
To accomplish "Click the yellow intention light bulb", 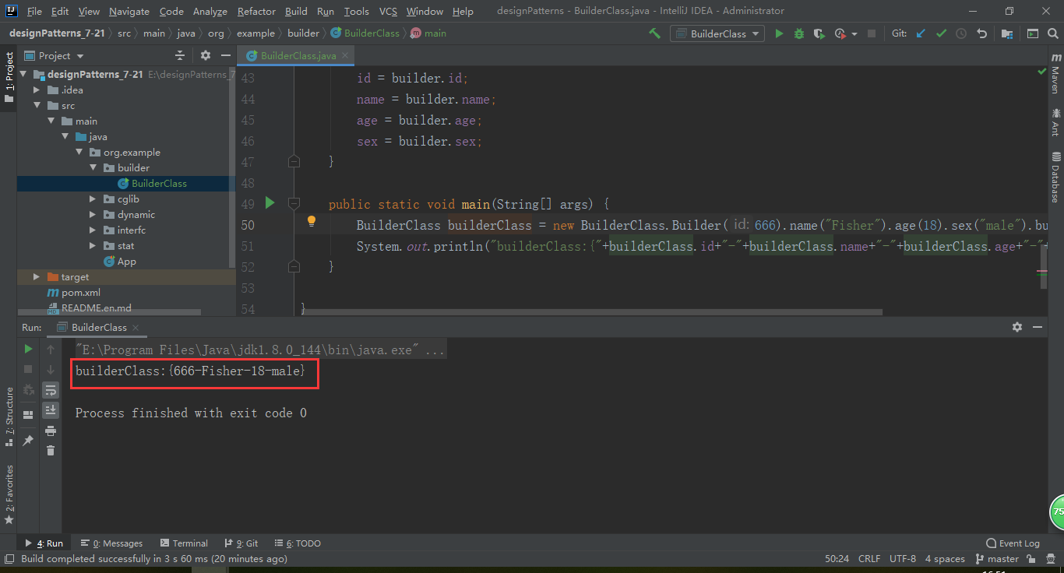I will click(x=311, y=221).
